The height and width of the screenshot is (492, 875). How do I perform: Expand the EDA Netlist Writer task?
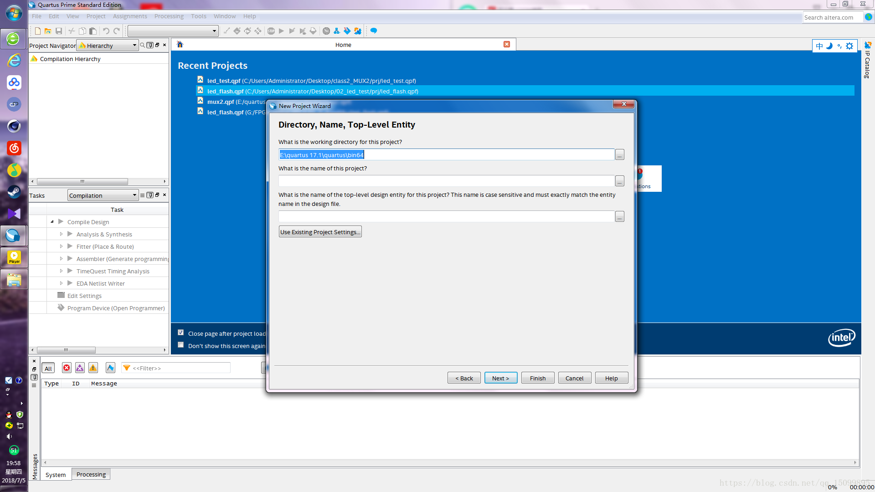[x=61, y=283]
